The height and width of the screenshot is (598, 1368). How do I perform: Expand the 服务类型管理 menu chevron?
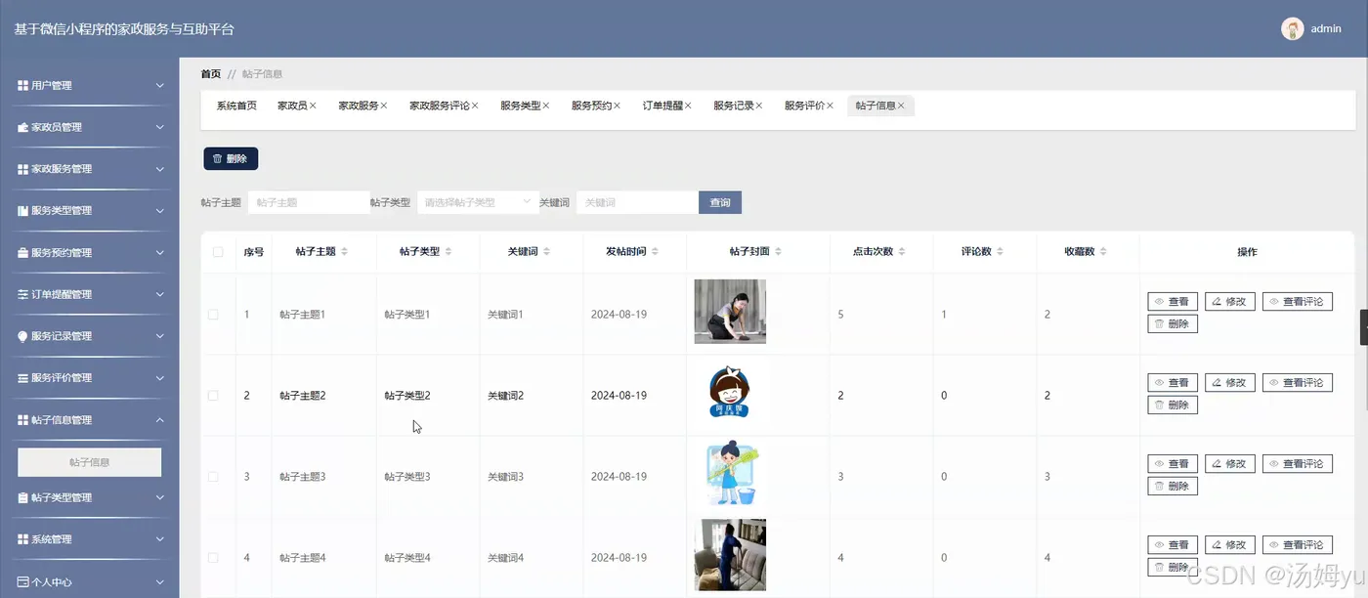pyautogui.click(x=160, y=211)
